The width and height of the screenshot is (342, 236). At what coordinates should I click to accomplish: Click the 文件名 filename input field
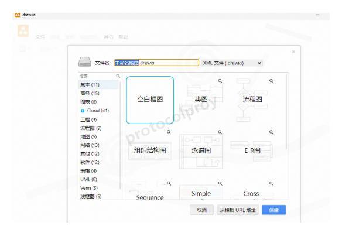click(x=156, y=63)
